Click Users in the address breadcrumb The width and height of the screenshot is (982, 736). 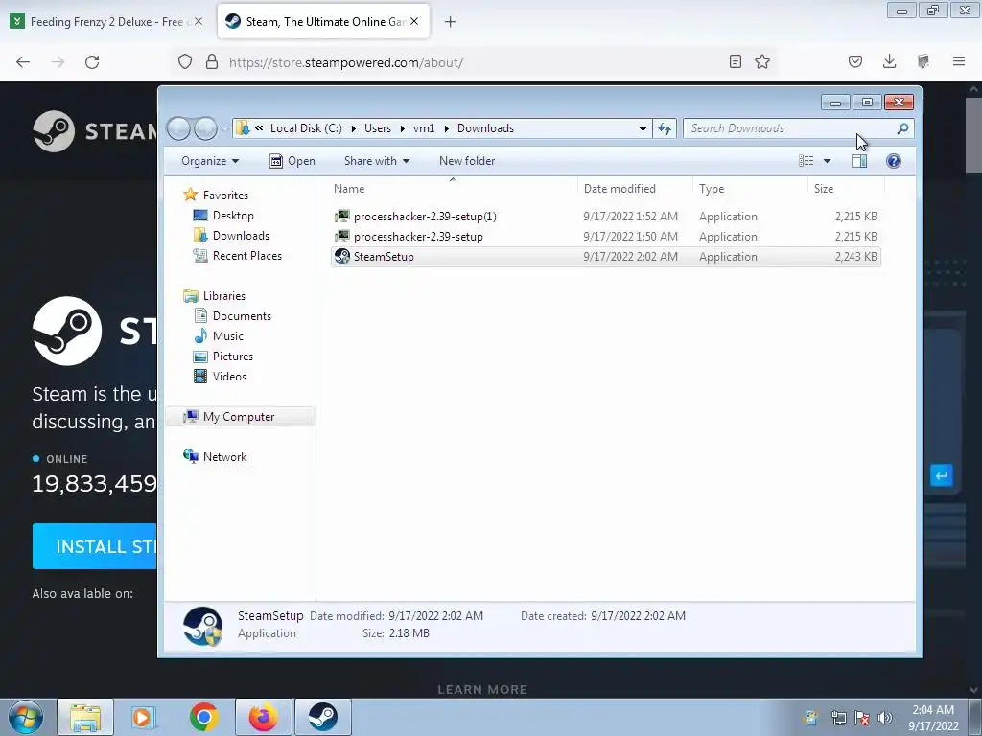(378, 128)
